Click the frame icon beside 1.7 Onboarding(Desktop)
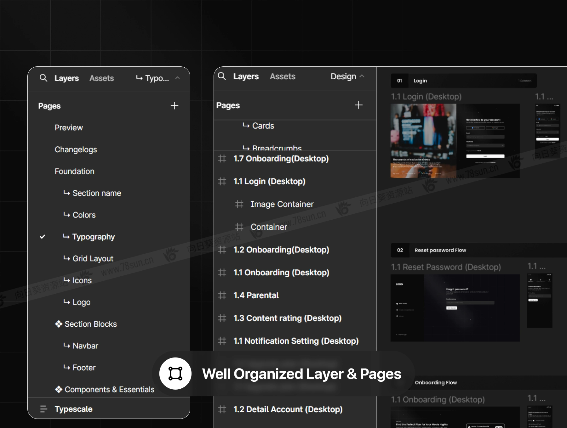Image resolution: width=567 pixels, height=428 pixels. coord(222,159)
